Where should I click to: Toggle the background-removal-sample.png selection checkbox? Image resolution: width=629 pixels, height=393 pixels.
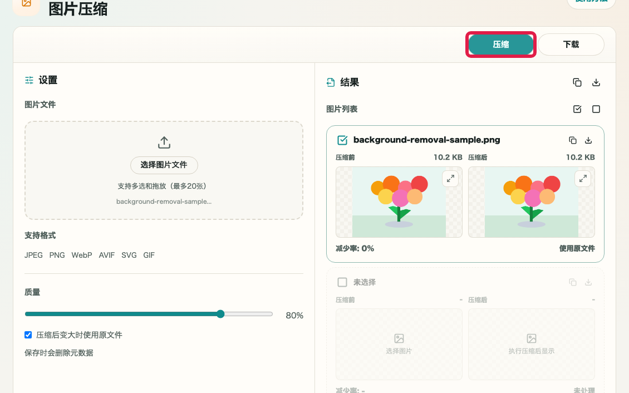(x=342, y=140)
